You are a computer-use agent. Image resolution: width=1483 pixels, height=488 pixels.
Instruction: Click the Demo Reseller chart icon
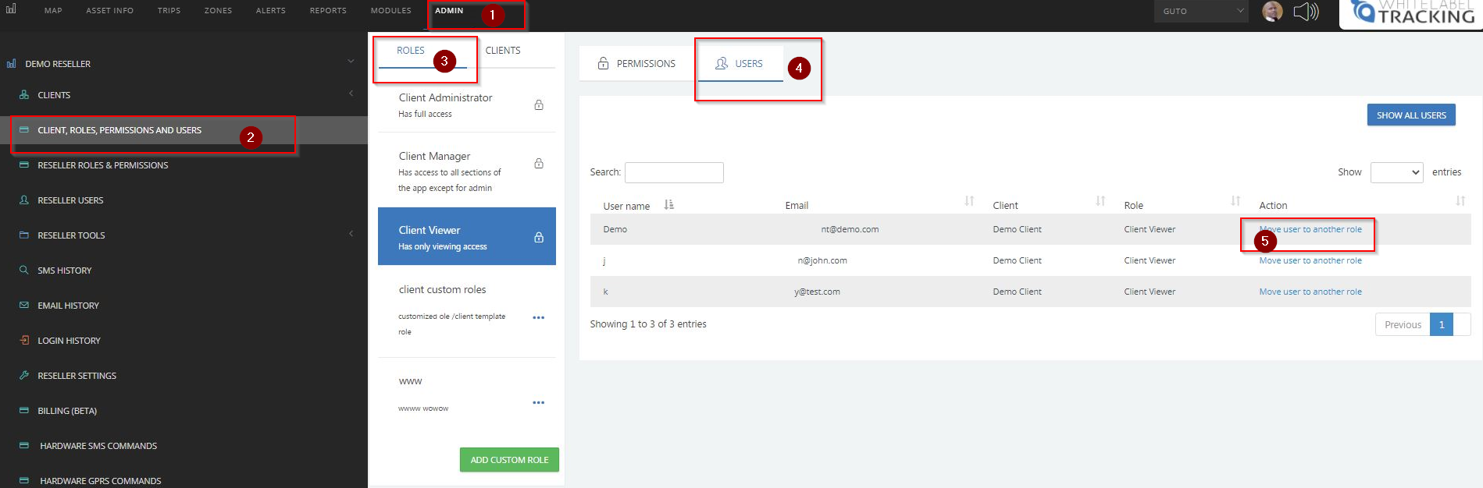[11, 64]
